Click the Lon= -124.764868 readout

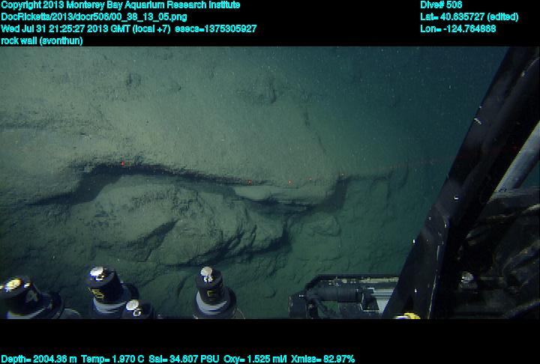coord(458,28)
